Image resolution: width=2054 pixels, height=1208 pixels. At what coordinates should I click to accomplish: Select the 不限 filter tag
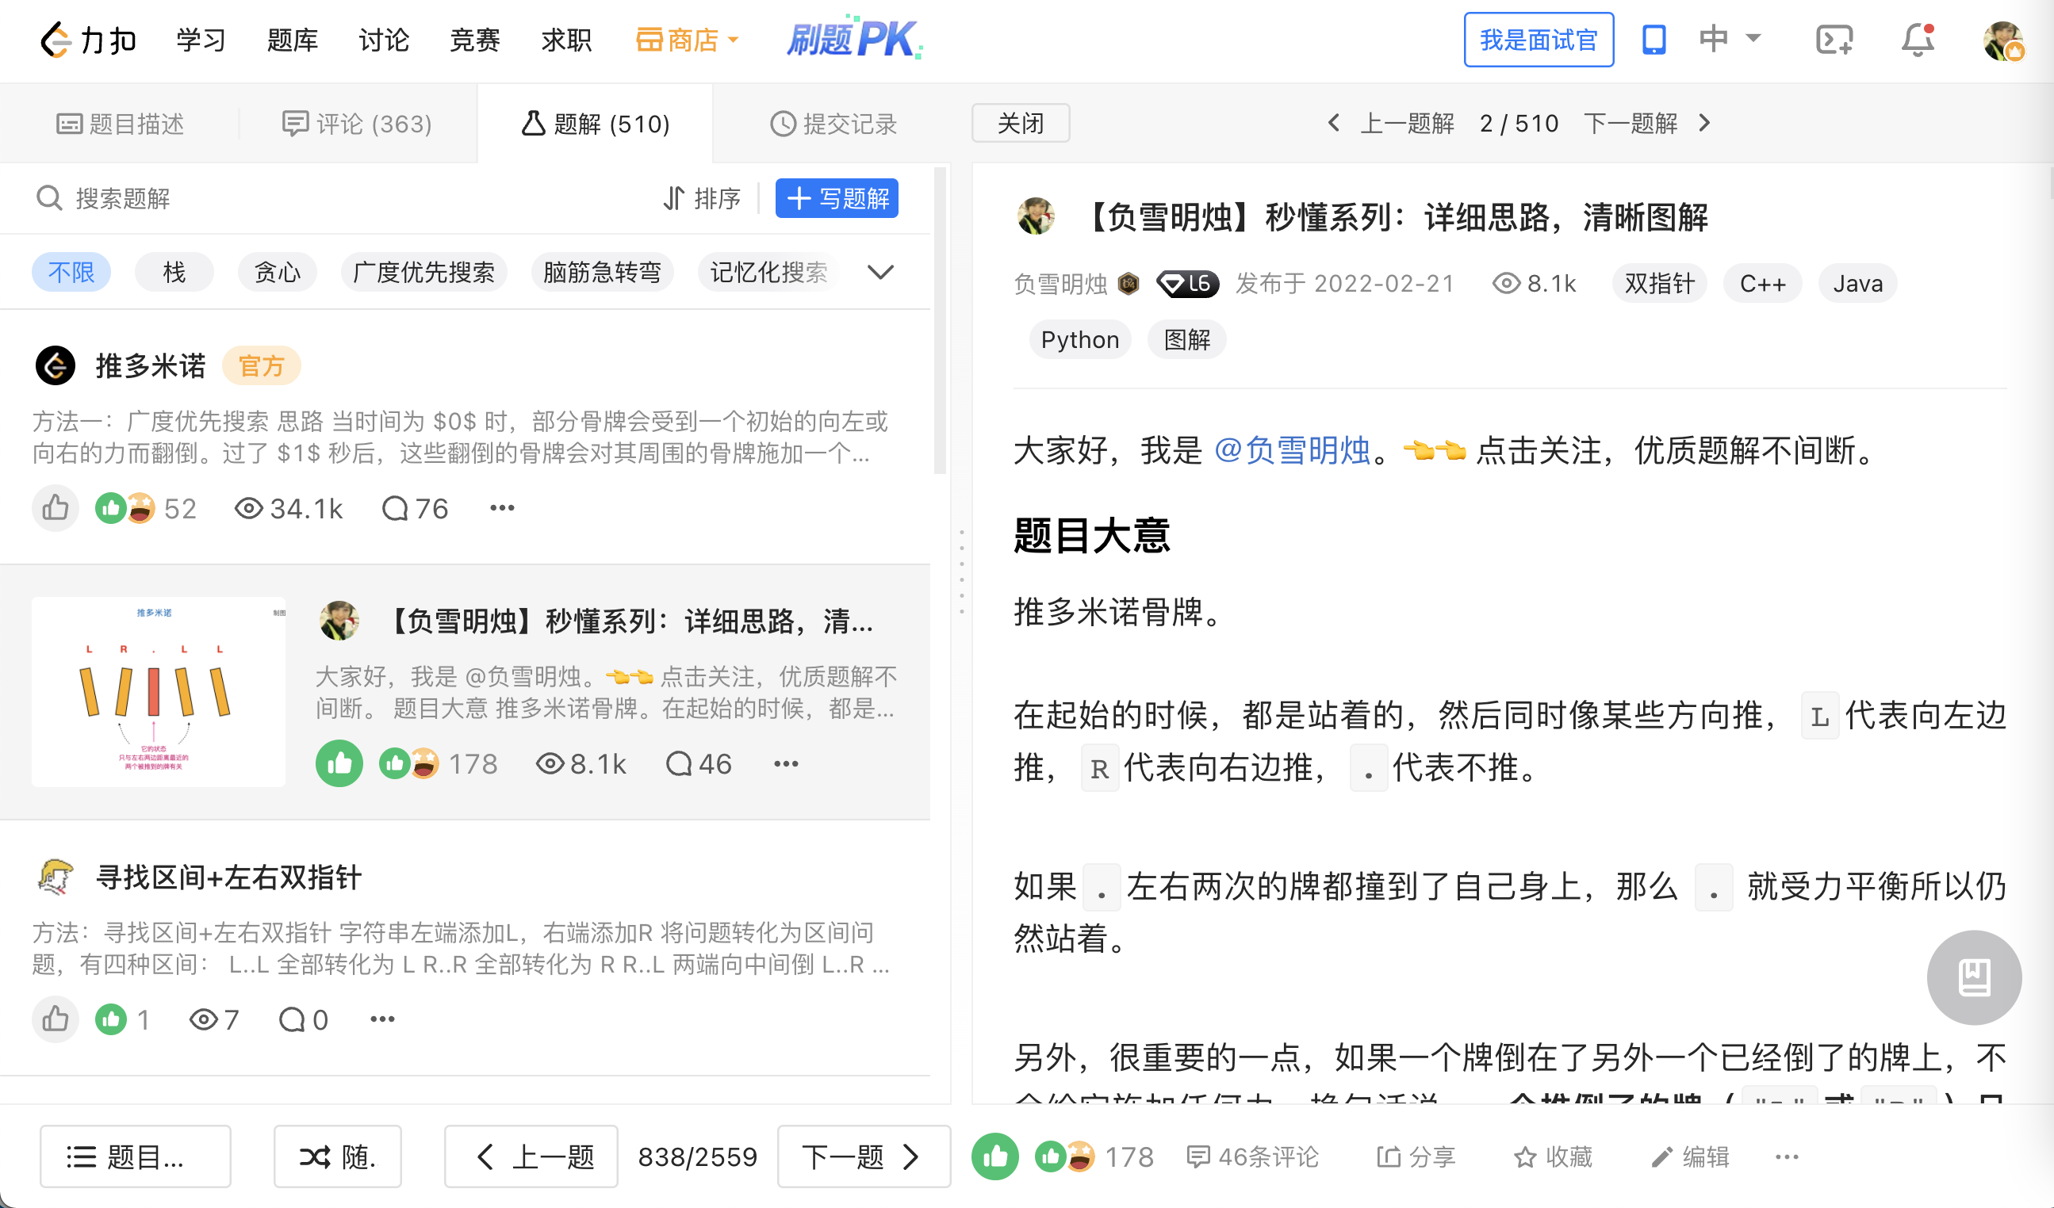click(x=71, y=272)
